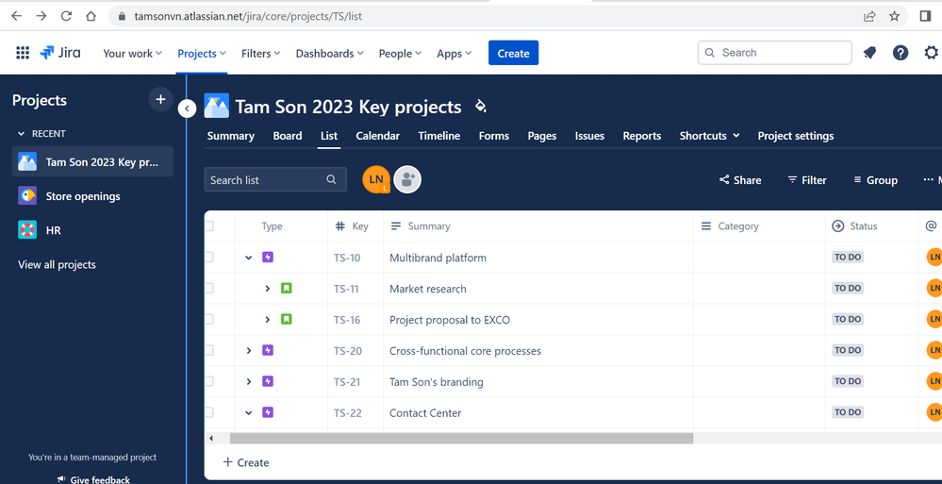Open the Dashboards menu
The width and height of the screenshot is (942, 484).
pyautogui.click(x=330, y=53)
